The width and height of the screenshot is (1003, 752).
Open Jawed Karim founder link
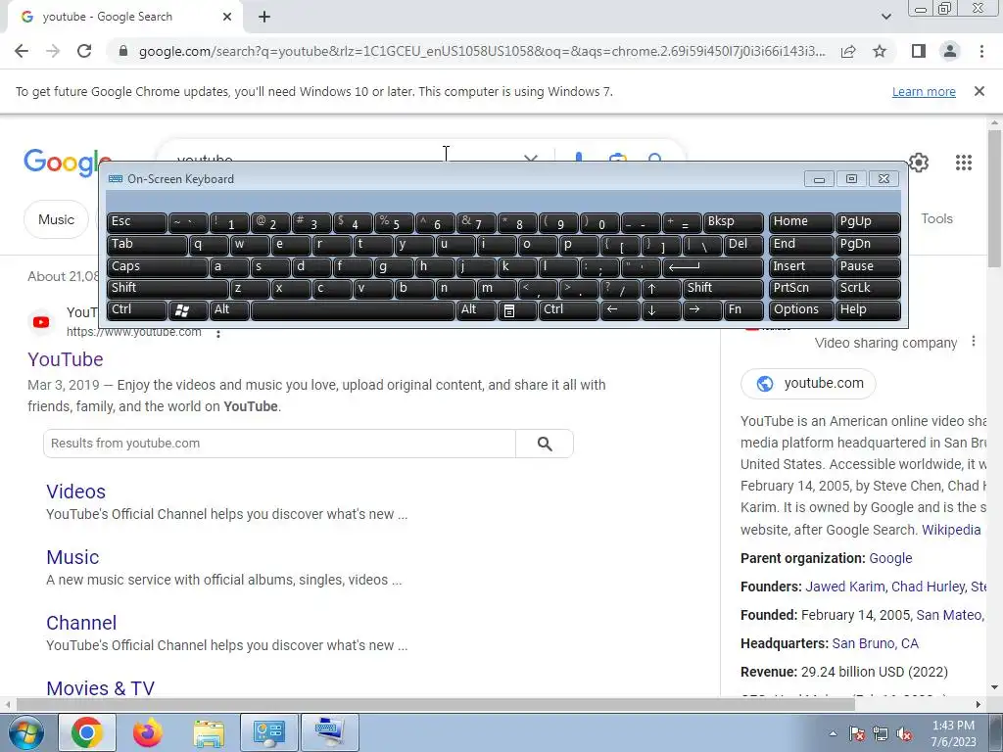point(844,587)
